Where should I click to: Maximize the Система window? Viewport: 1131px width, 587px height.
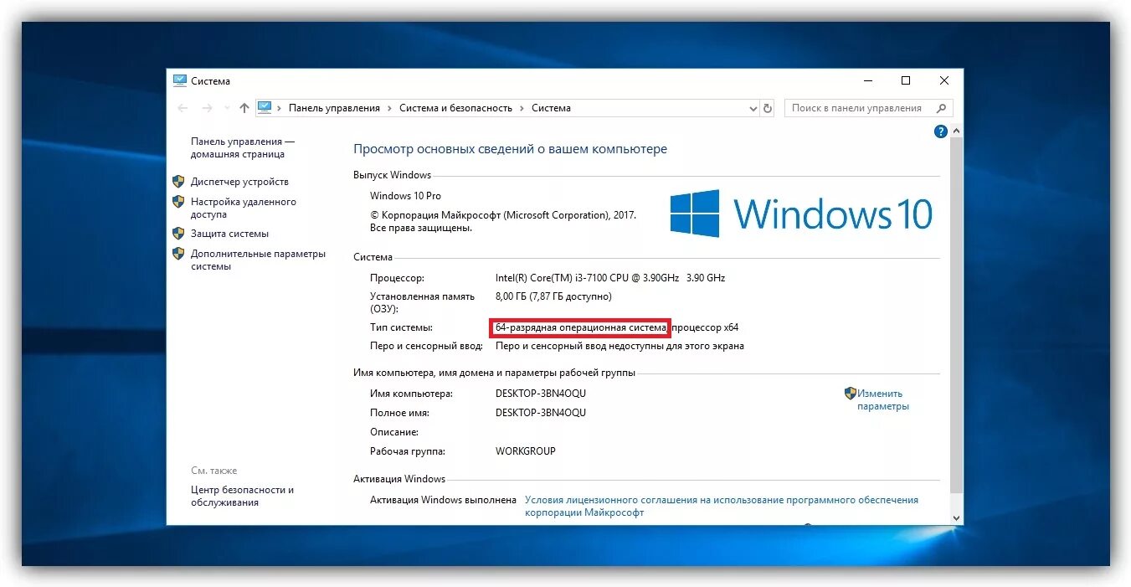(906, 80)
